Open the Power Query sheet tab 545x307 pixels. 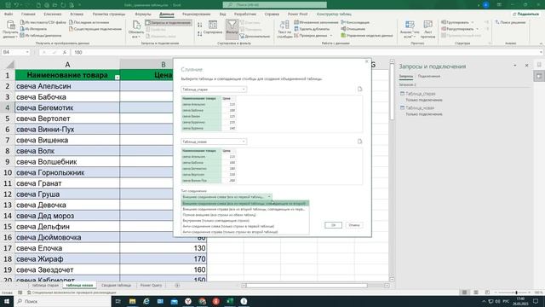[x=152, y=286]
